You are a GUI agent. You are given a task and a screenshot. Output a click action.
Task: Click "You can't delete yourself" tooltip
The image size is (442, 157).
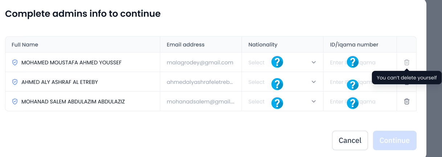point(406,77)
